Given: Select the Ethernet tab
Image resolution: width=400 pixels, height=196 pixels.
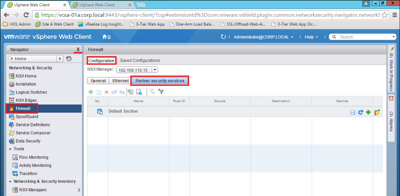Looking at the screenshot, I should click(121, 81).
